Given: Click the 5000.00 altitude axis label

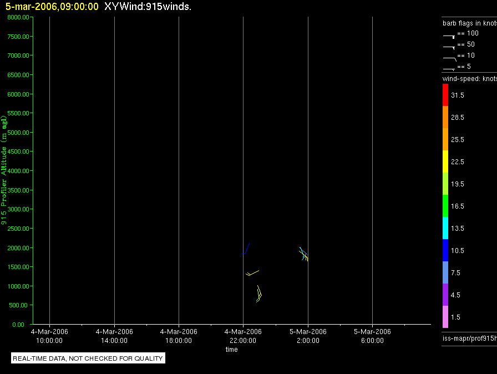Looking at the screenshot, I should click(x=18, y=133).
